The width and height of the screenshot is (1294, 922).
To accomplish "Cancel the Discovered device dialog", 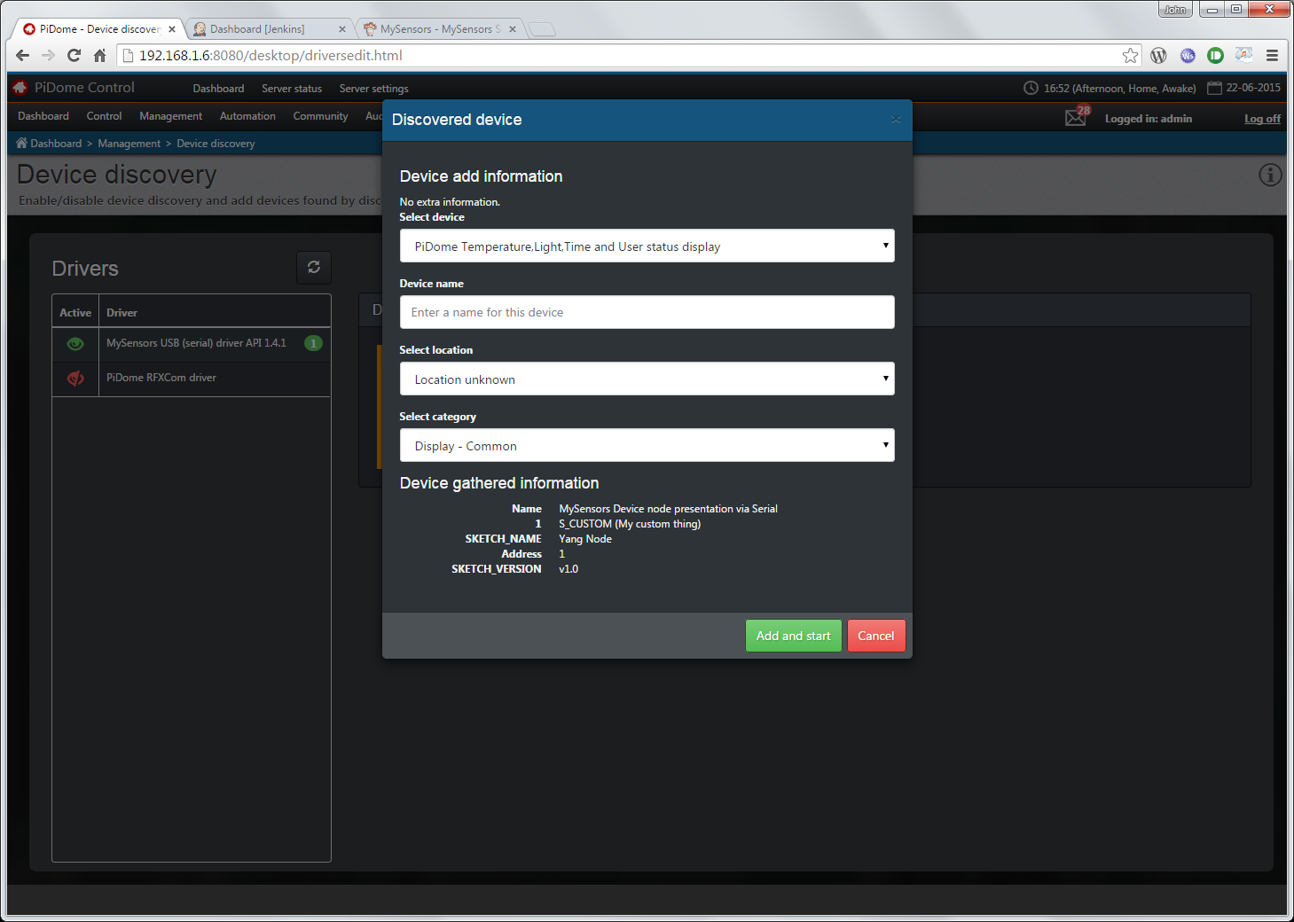I will 875,636.
